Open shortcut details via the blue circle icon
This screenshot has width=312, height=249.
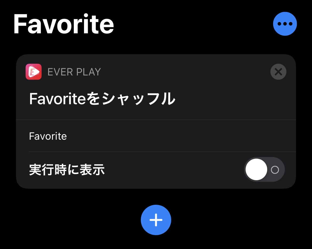pyautogui.click(x=285, y=24)
